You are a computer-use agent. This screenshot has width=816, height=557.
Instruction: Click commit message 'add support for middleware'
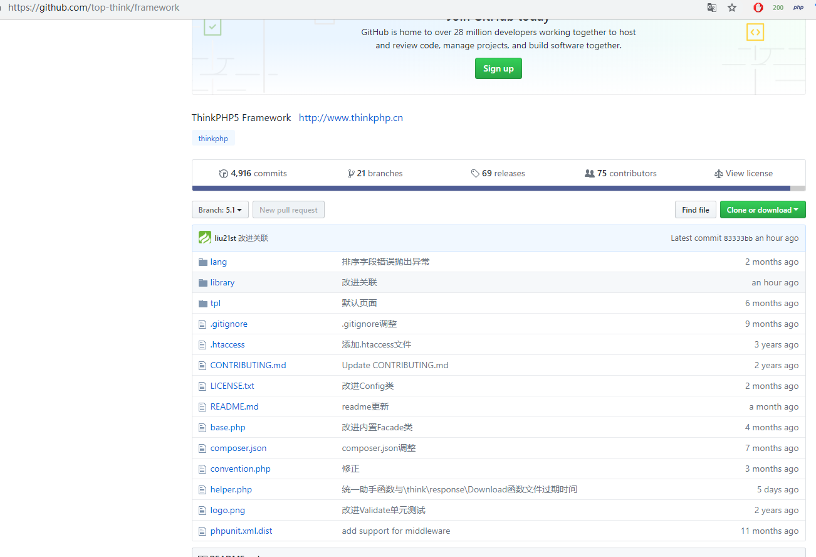point(396,531)
